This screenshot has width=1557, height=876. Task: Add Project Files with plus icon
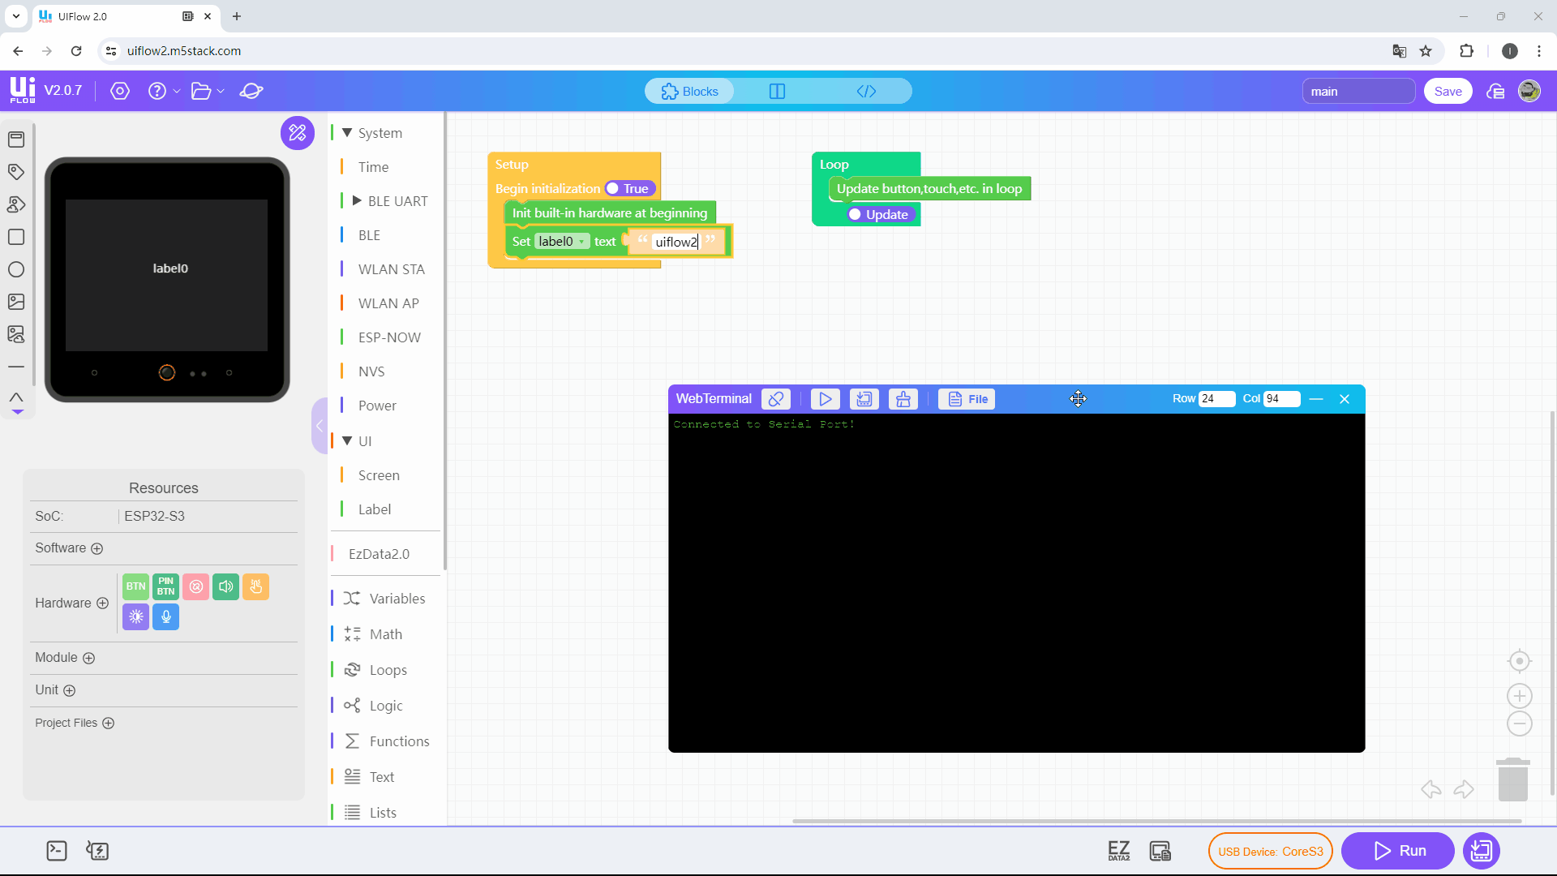pyautogui.click(x=109, y=723)
